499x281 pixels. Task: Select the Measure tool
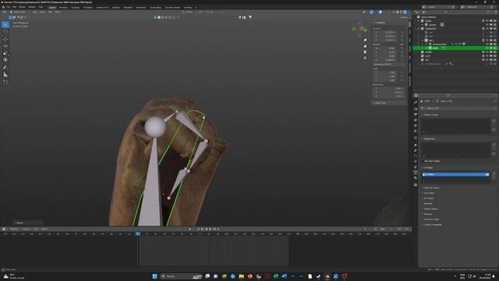(5, 75)
